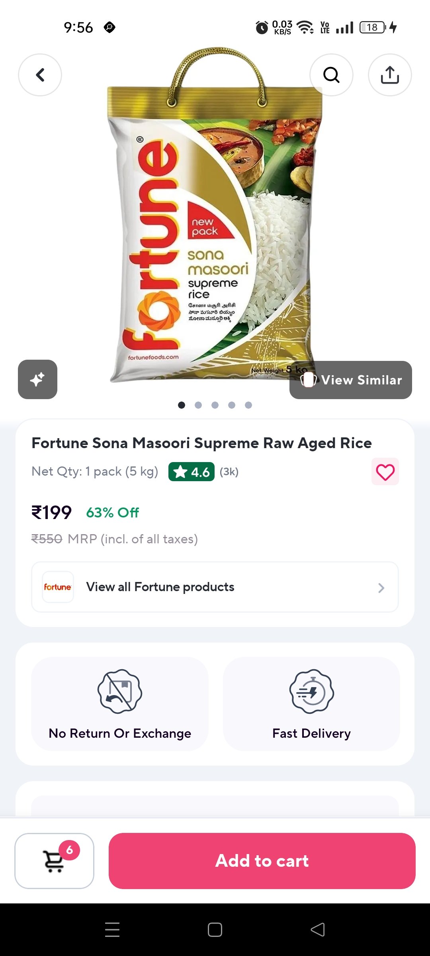The width and height of the screenshot is (430, 956).
Task: Tap the back arrow button
Action: [x=40, y=75]
